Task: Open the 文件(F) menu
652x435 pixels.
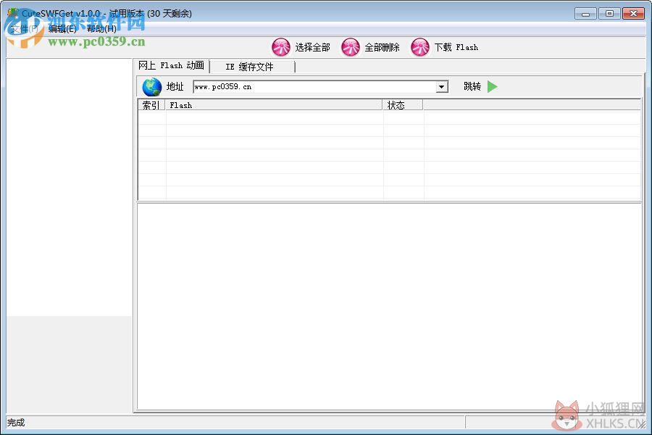Action: coord(24,29)
